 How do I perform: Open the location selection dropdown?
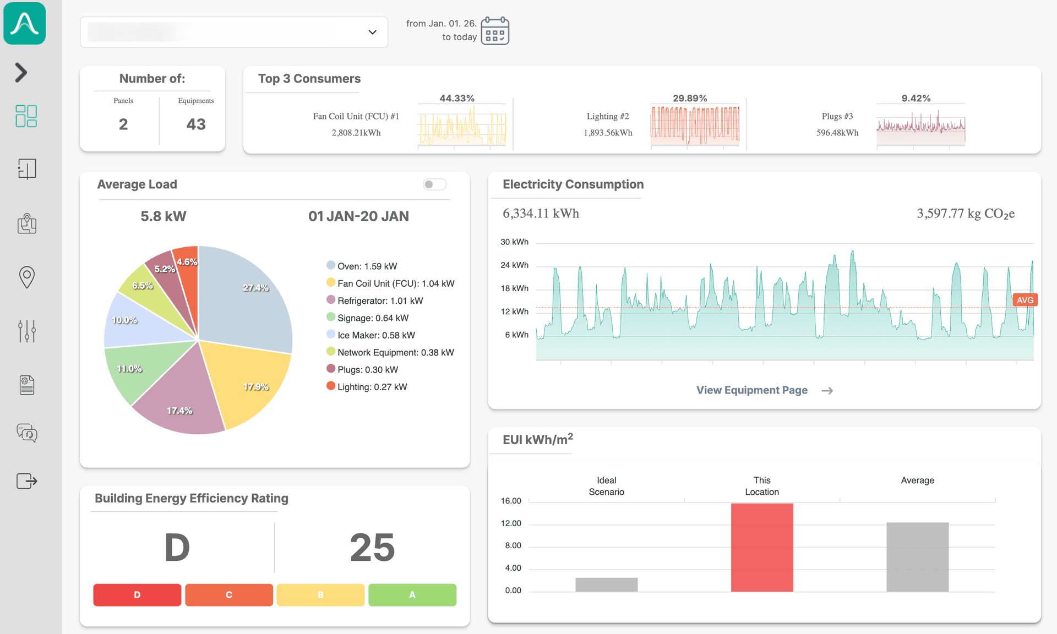233,32
